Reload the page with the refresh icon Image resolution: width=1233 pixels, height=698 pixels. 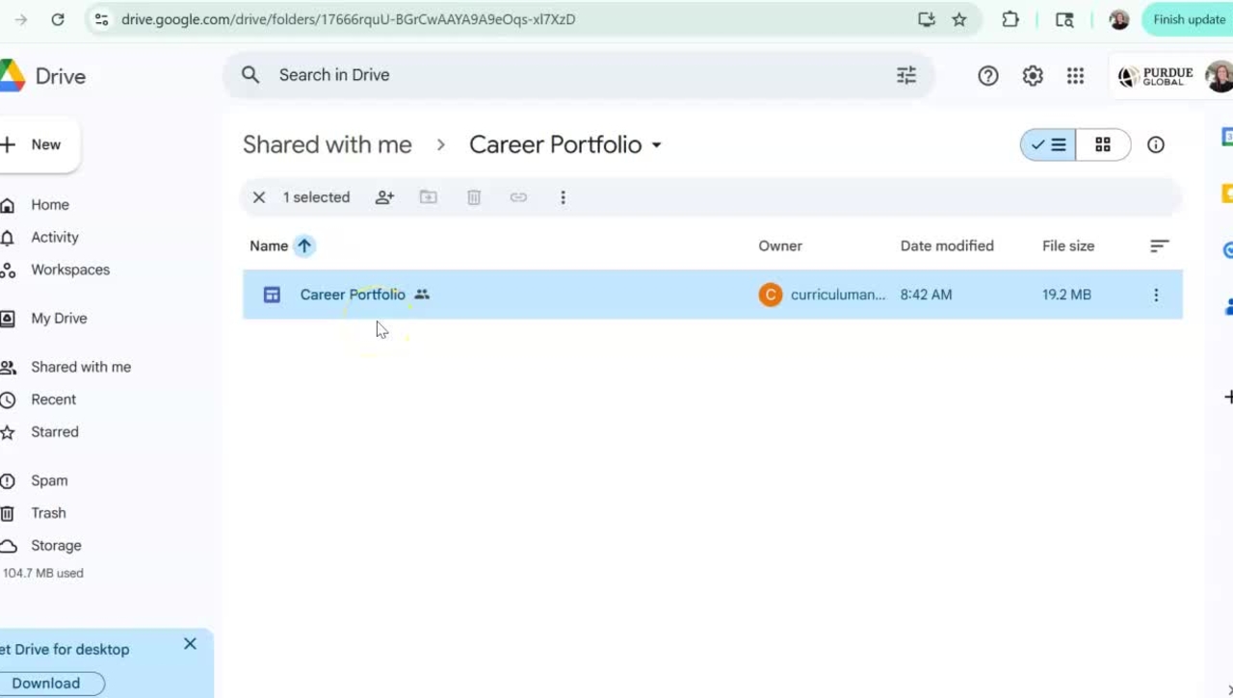58,19
